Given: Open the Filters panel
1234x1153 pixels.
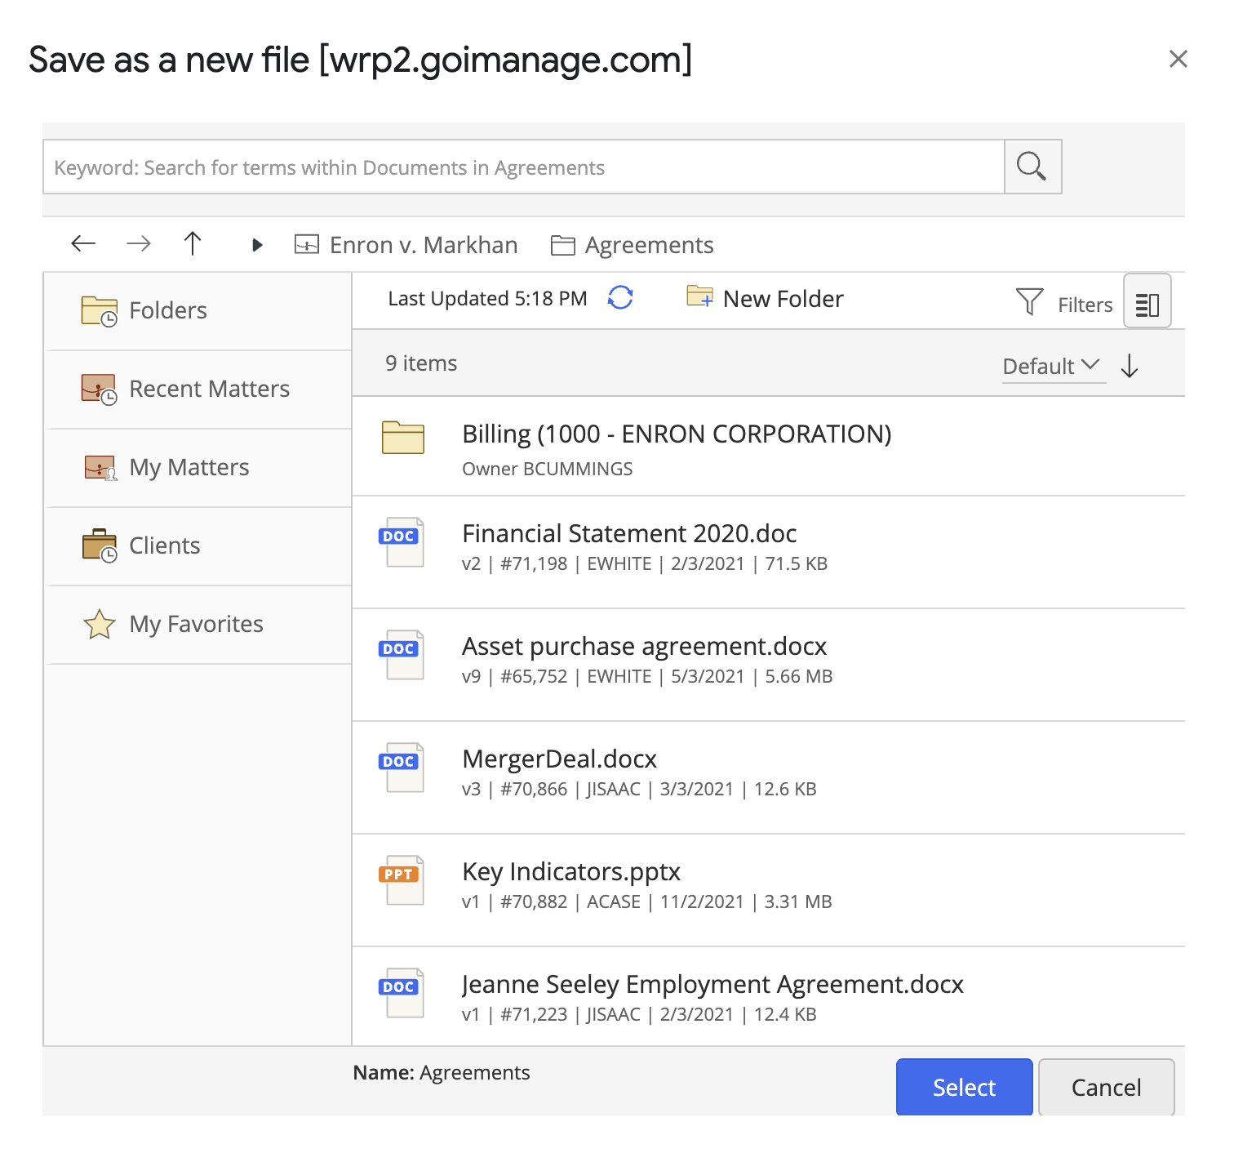Looking at the screenshot, I should [x=1065, y=303].
